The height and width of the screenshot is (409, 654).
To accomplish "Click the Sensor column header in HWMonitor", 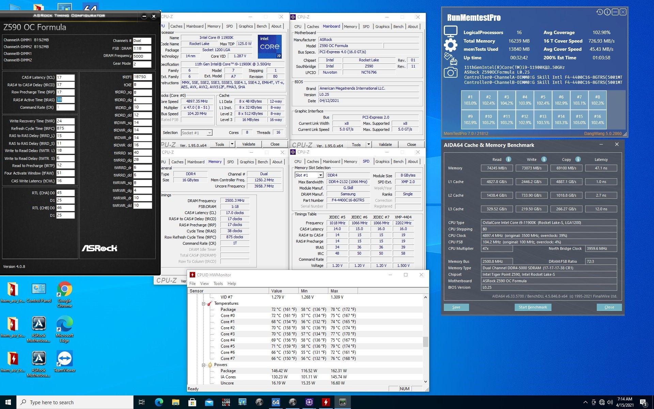I will point(228,291).
